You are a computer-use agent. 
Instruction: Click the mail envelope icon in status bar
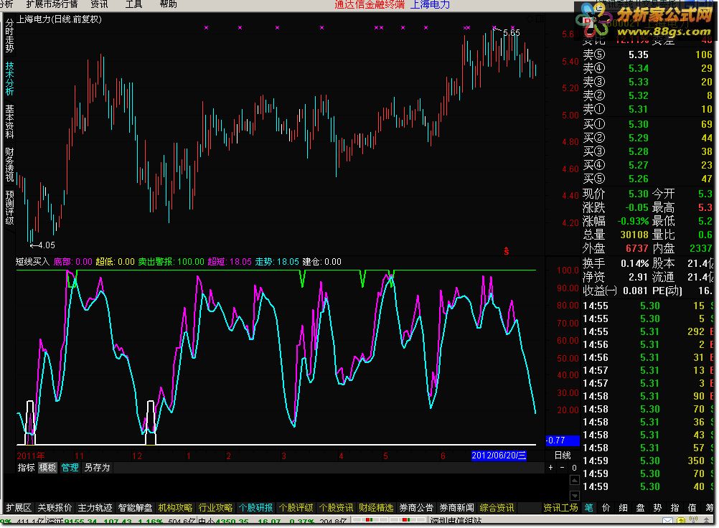[668, 521]
